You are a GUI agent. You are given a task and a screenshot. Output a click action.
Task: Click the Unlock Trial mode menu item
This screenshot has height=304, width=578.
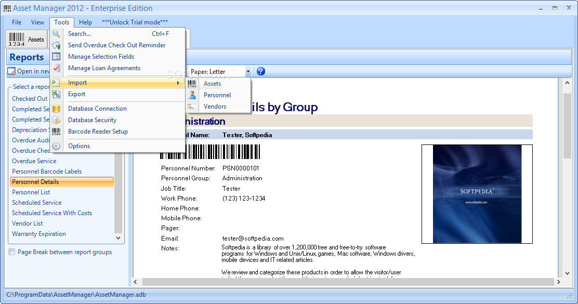(135, 22)
